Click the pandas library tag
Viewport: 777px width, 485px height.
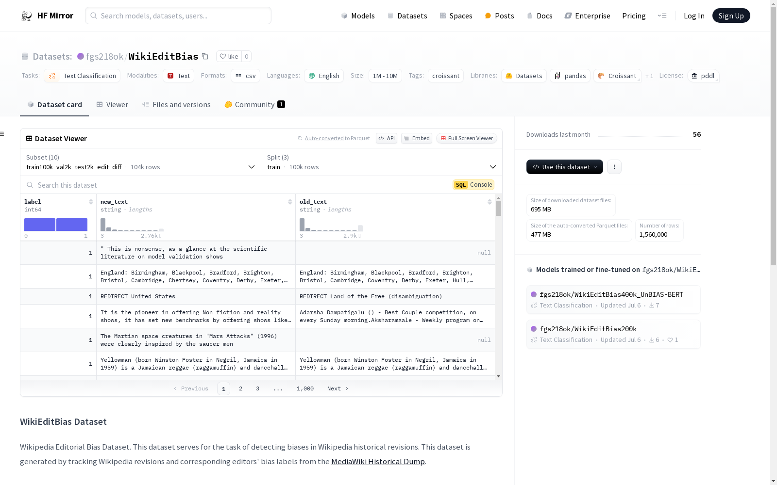coord(570,76)
